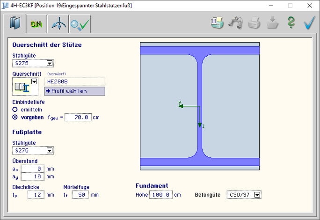
Task: Open the Querschnitt profile library dropdown
Action: pyautogui.click(x=34, y=81)
